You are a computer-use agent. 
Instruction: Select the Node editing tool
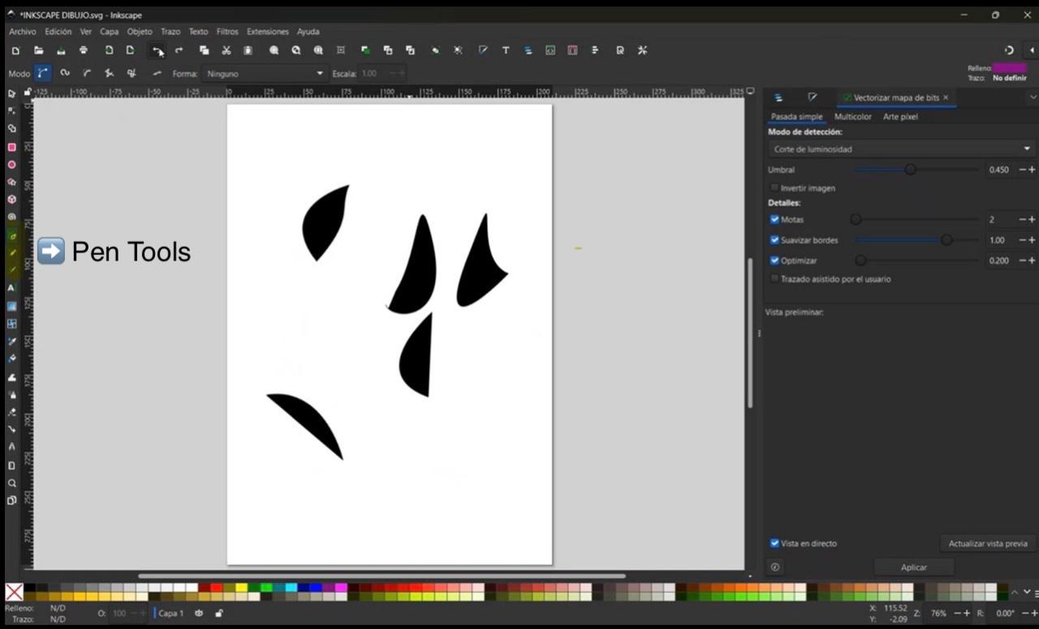pos(11,111)
